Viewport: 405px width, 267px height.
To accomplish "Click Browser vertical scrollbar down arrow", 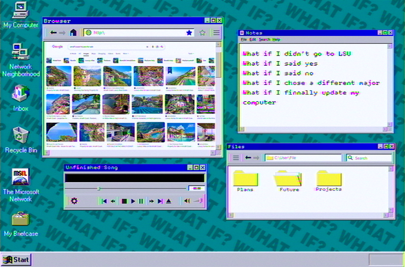I will 218,147.
